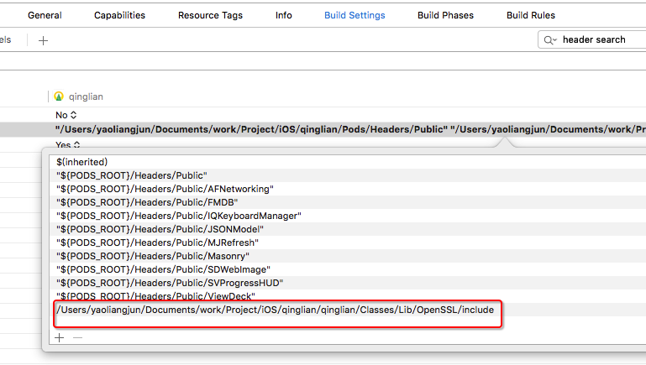Click the qinglian target icon
The width and height of the screenshot is (646, 365).
click(59, 96)
